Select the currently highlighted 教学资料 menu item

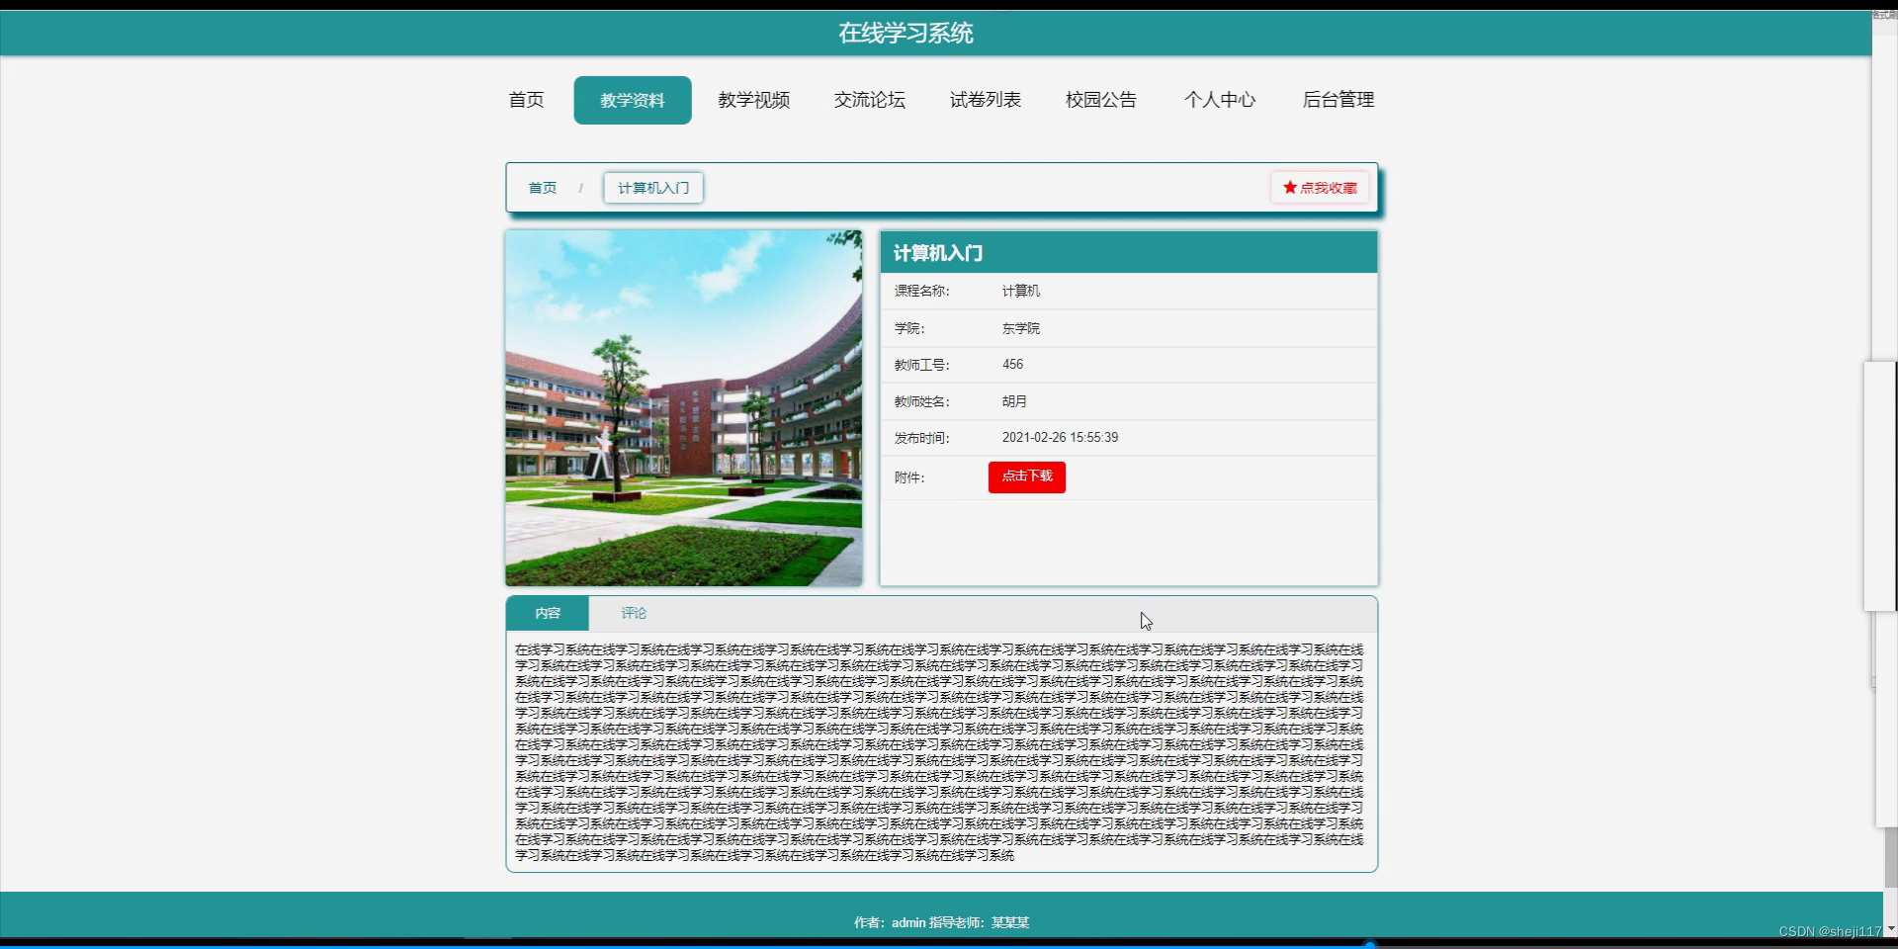pyautogui.click(x=633, y=99)
